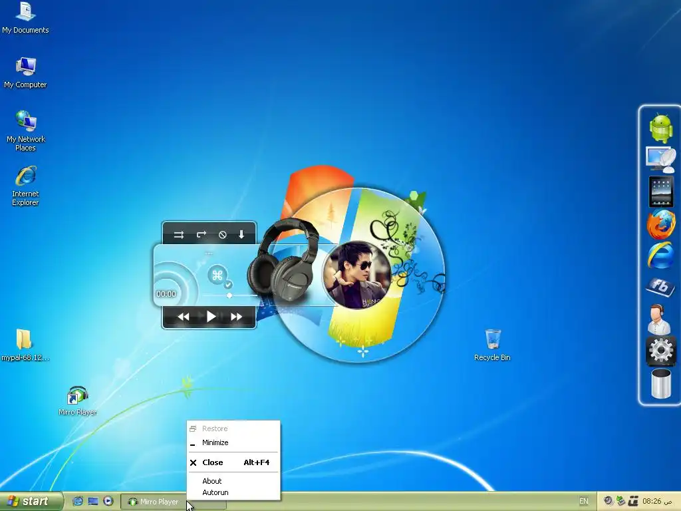
Task: Click the rewind button in Mirro Player
Action: tap(184, 317)
